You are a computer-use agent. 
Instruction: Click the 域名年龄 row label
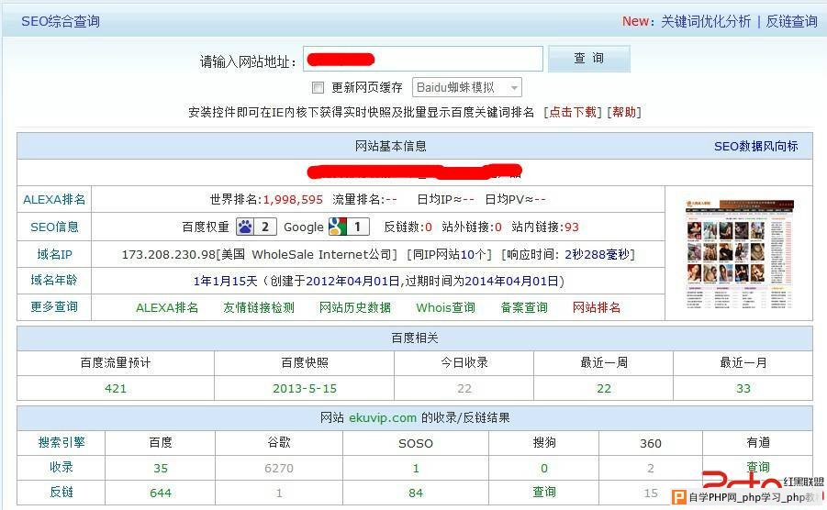tap(54, 281)
